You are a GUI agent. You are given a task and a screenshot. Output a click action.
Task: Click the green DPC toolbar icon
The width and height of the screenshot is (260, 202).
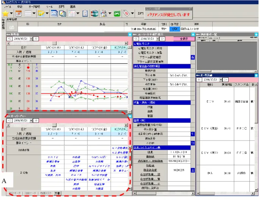[x=117, y=14]
